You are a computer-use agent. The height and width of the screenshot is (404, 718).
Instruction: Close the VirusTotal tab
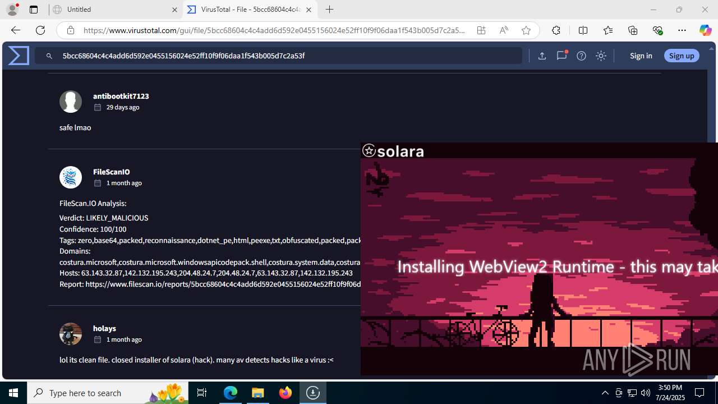point(309,10)
